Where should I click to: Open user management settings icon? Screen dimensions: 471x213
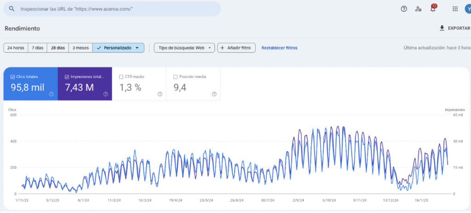[418, 9]
